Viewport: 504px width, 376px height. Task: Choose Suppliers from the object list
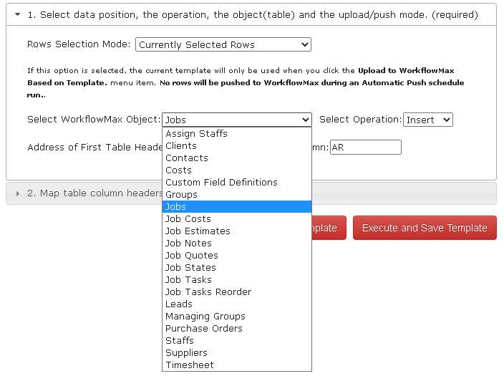(x=237, y=353)
